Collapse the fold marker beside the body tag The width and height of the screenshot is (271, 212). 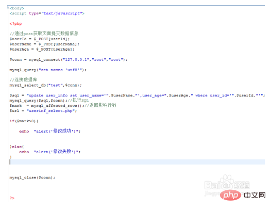pos(8,8)
